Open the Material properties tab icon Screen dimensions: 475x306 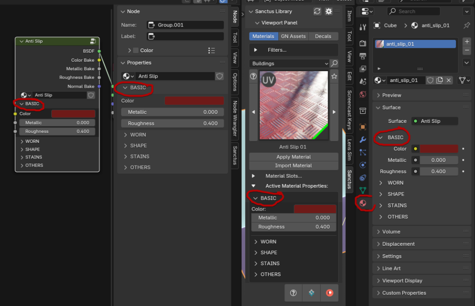pos(362,203)
